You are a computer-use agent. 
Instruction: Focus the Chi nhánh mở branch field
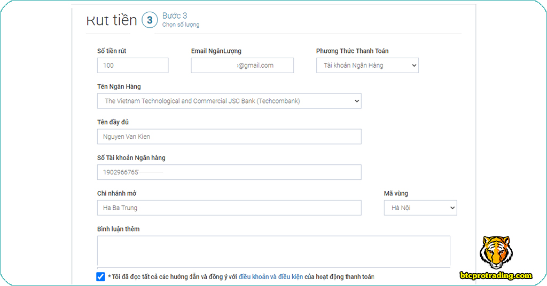(229, 208)
